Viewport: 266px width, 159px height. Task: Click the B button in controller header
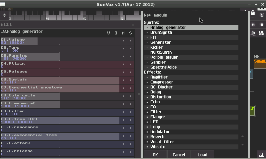(x=116, y=33)
